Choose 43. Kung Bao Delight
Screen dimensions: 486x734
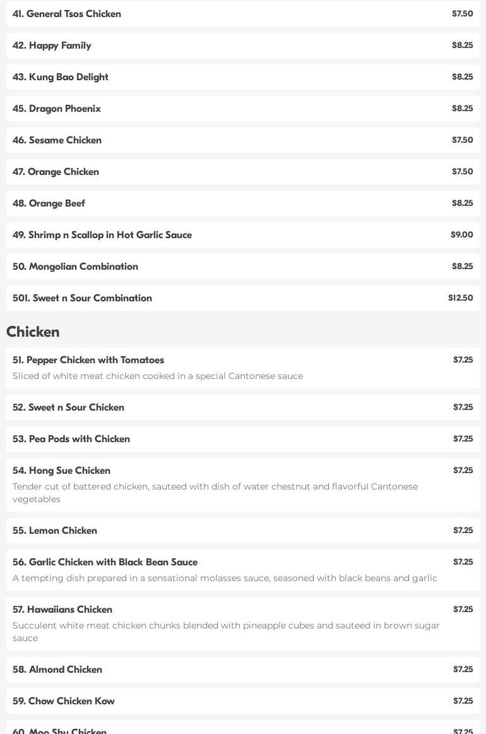61,77
